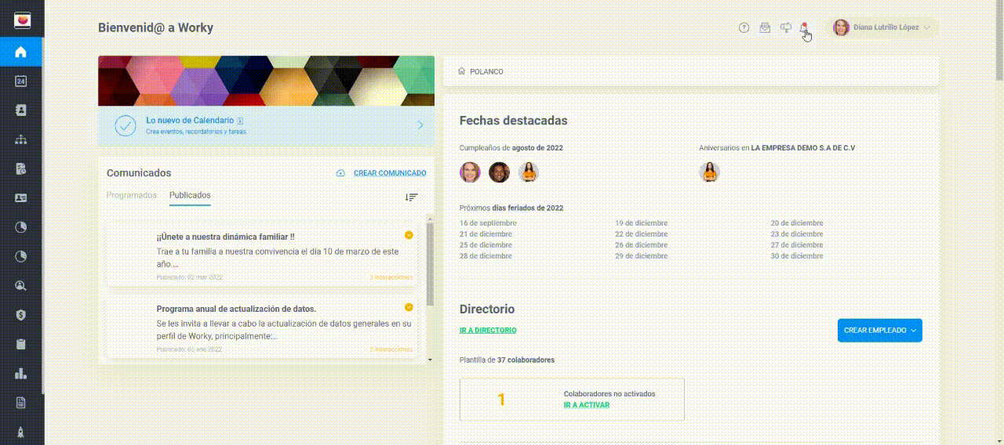Click the second birthday avatar photo
Viewport: 1004px width, 445px height.
[499, 172]
